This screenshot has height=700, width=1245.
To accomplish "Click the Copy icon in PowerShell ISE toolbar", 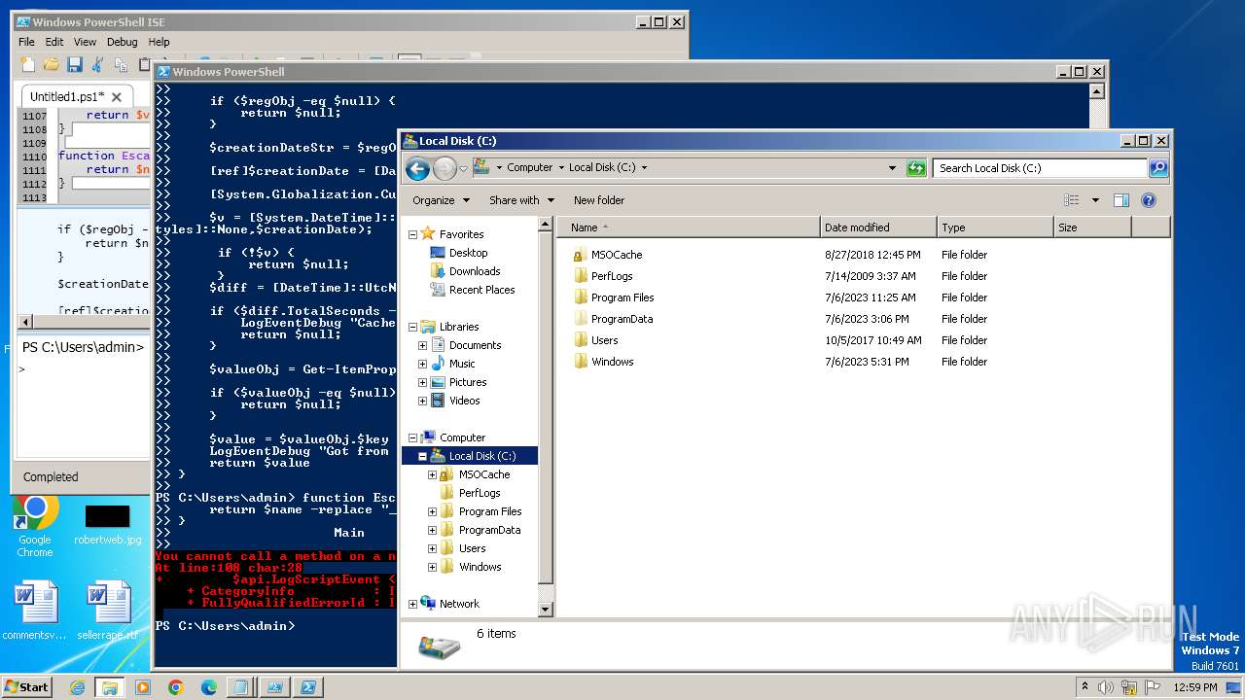I will pyautogui.click(x=121, y=64).
